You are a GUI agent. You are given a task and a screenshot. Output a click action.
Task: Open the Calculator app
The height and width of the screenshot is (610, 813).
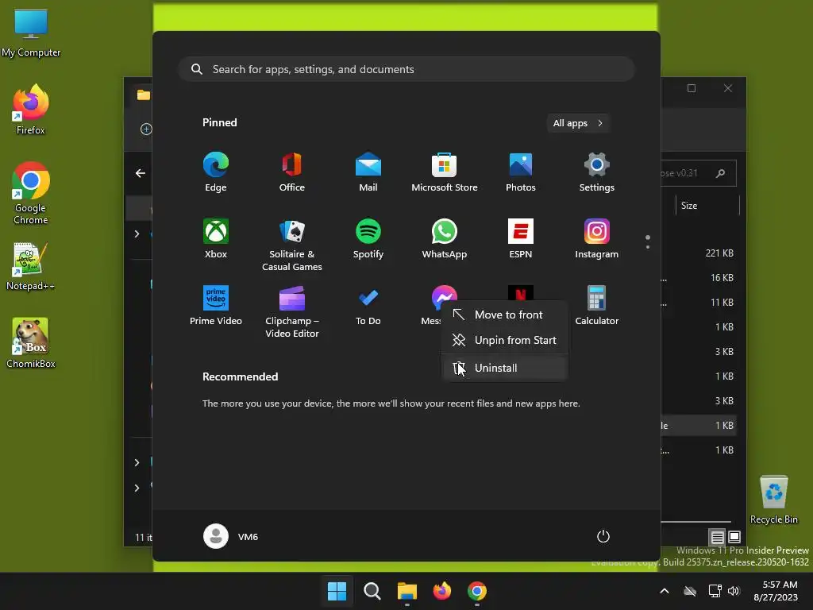click(597, 306)
